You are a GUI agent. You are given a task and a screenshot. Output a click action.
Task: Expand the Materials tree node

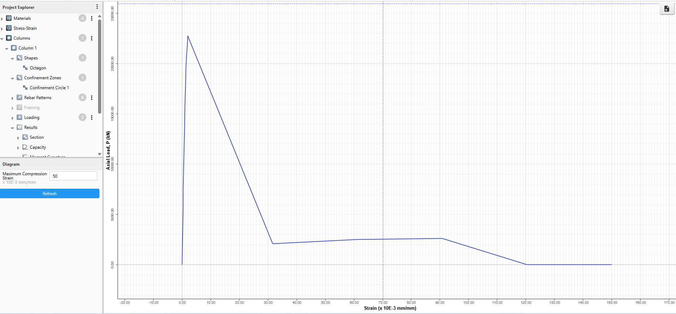coord(2,19)
